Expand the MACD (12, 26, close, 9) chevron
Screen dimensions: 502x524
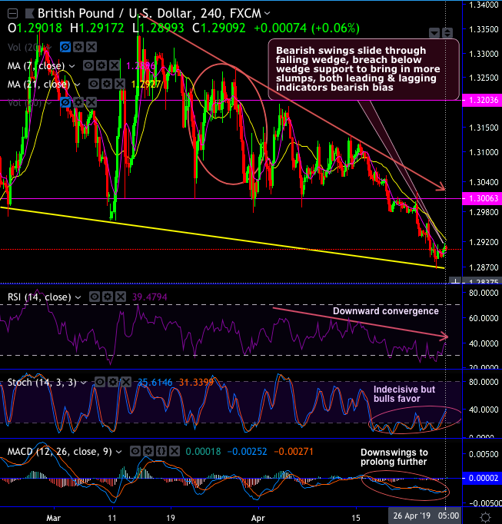pyautogui.click(x=118, y=452)
